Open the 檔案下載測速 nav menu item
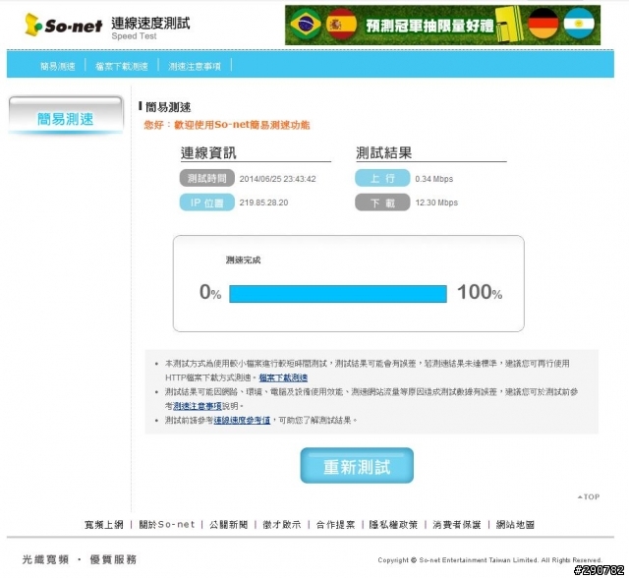Image resolution: width=629 pixels, height=578 pixels. 122,66
